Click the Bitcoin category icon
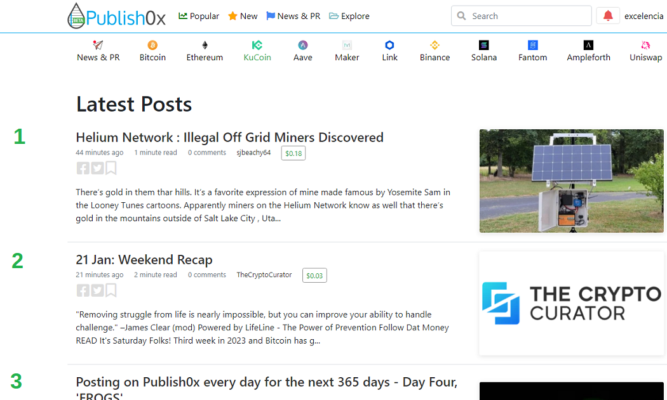This screenshot has width=667, height=400. (x=152, y=45)
